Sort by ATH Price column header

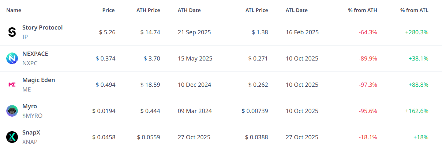point(148,10)
